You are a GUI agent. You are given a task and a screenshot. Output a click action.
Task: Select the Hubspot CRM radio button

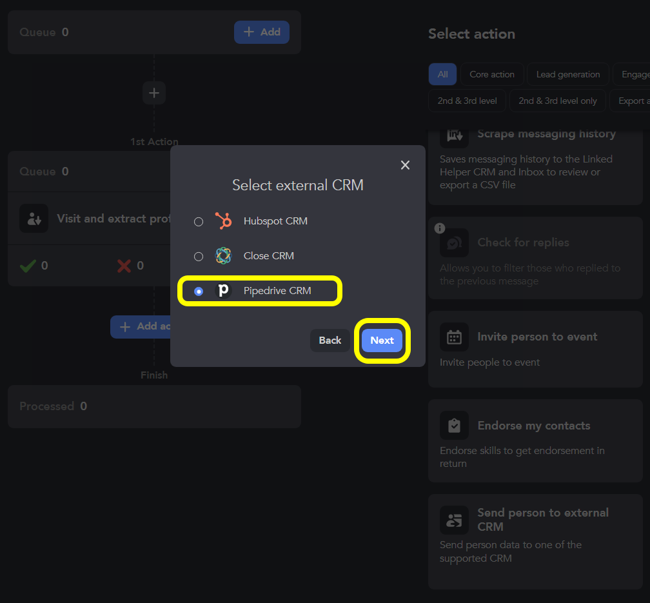coord(199,222)
